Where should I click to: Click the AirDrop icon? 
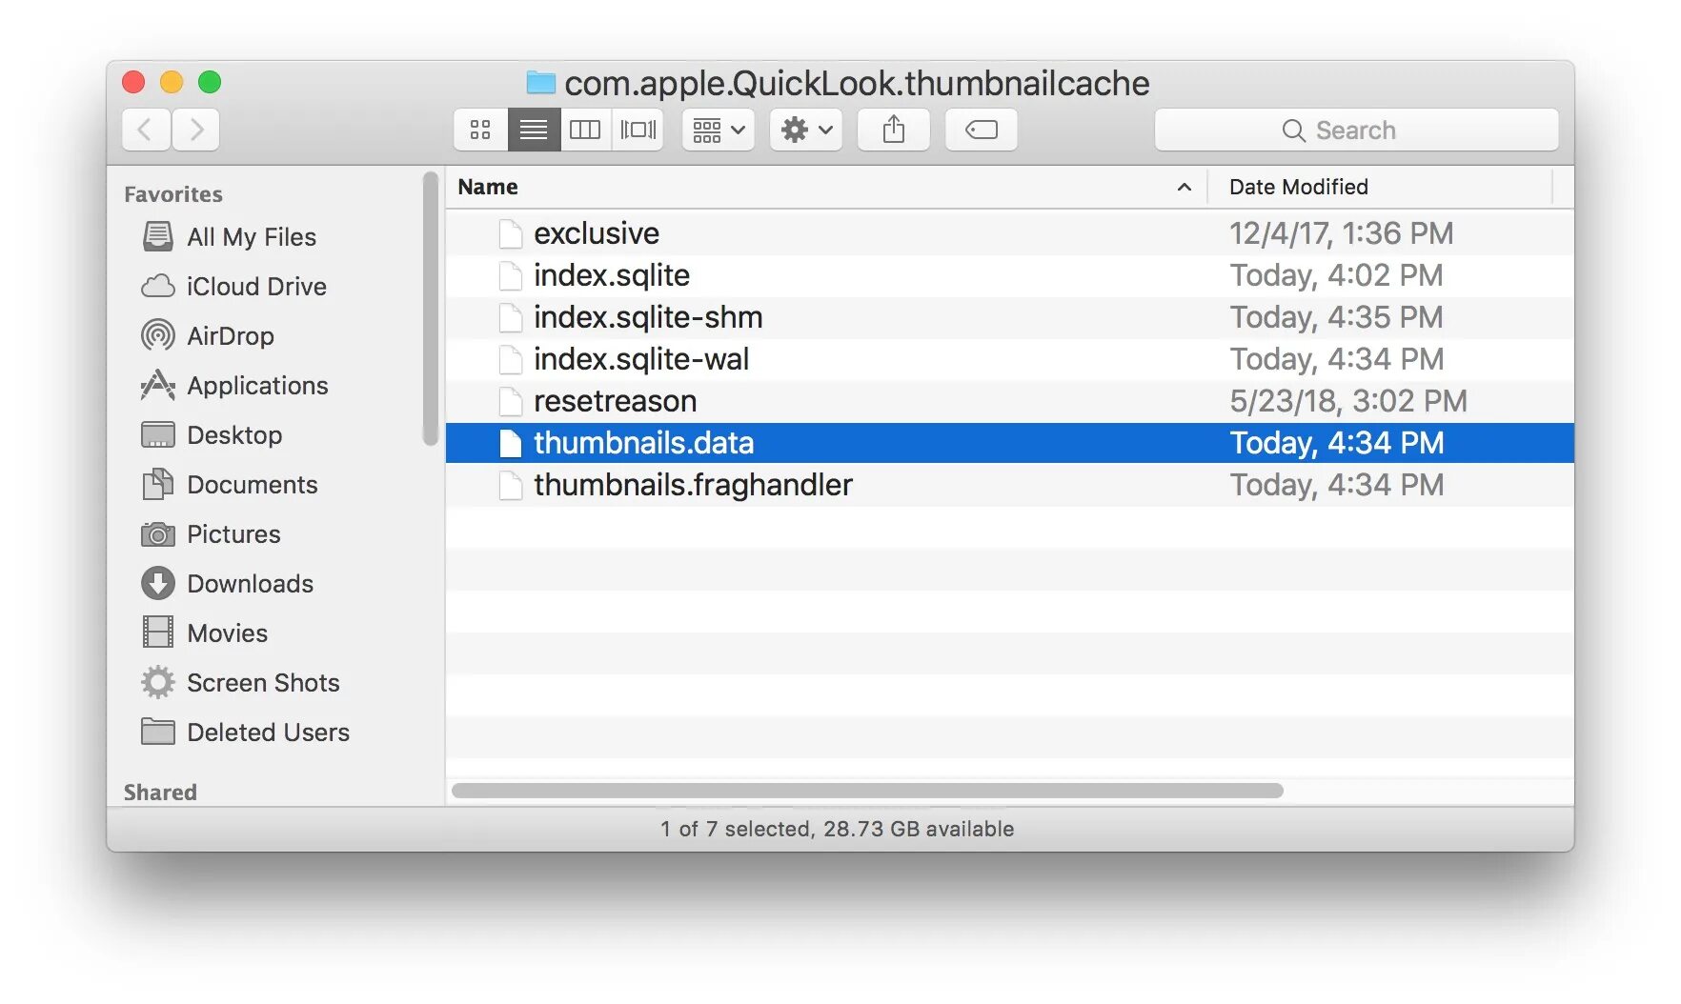pos(157,335)
